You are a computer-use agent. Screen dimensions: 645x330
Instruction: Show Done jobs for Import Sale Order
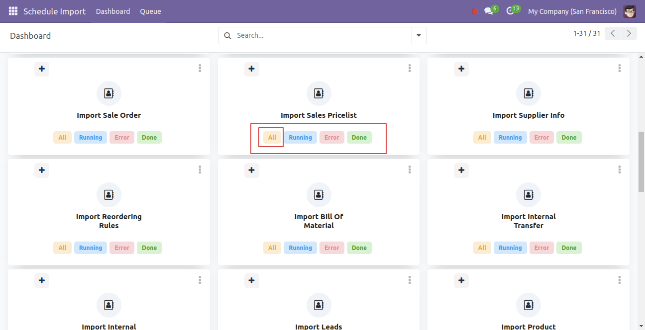pos(149,138)
